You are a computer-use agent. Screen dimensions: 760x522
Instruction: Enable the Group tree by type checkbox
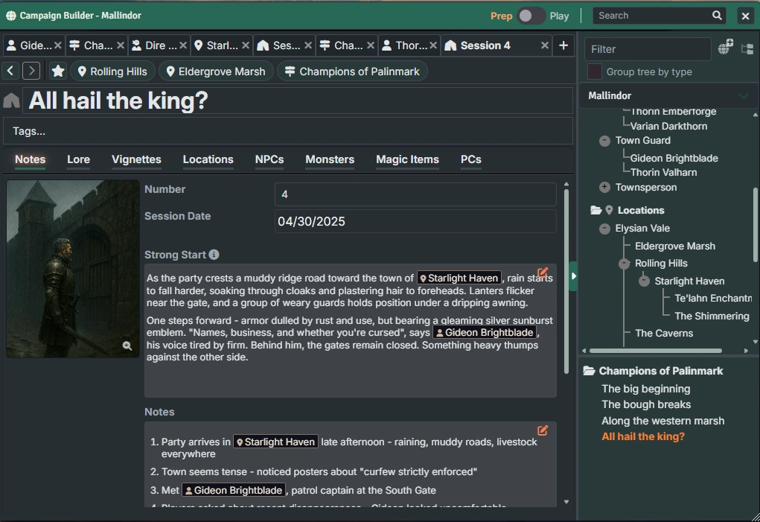tap(595, 72)
